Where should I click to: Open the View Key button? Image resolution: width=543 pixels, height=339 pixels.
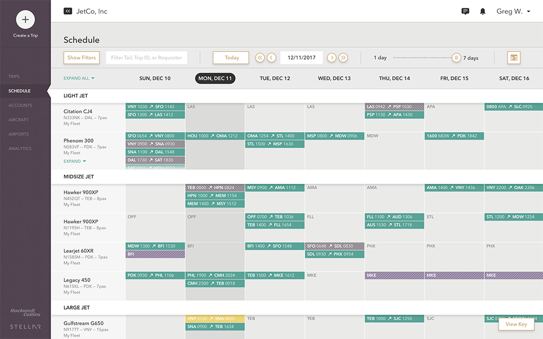[x=516, y=324]
